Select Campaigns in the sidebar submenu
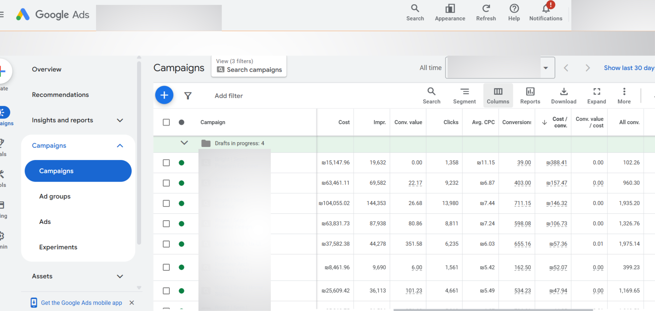The height and width of the screenshot is (311, 655). (78, 171)
